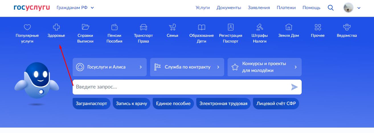
Task: Choose the Единое пособие suggestion
Action: point(173,103)
